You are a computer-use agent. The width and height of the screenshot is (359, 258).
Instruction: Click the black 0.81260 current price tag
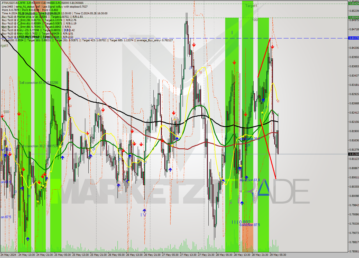point(353,154)
